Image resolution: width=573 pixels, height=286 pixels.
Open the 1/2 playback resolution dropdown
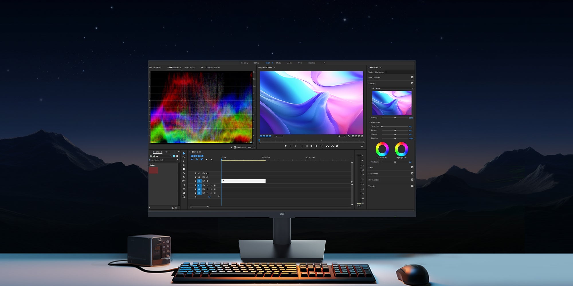point(341,136)
